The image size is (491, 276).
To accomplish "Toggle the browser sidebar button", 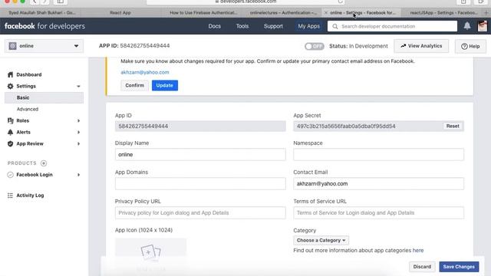I will [x=60, y=2].
